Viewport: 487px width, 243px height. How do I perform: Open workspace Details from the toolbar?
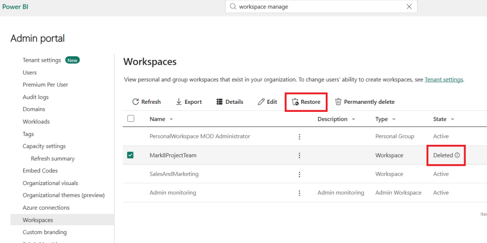click(x=230, y=102)
